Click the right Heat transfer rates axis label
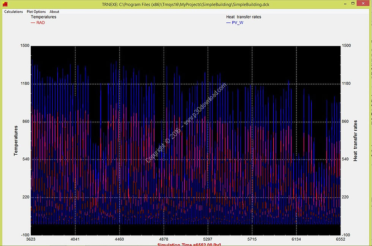This screenshot has width=372, height=246. pyautogui.click(x=355, y=141)
